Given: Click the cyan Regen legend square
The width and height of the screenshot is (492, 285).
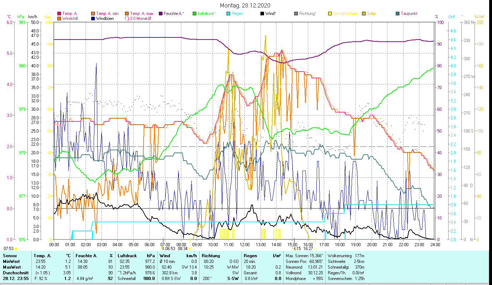Looking at the screenshot, I should tap(228, 14).
